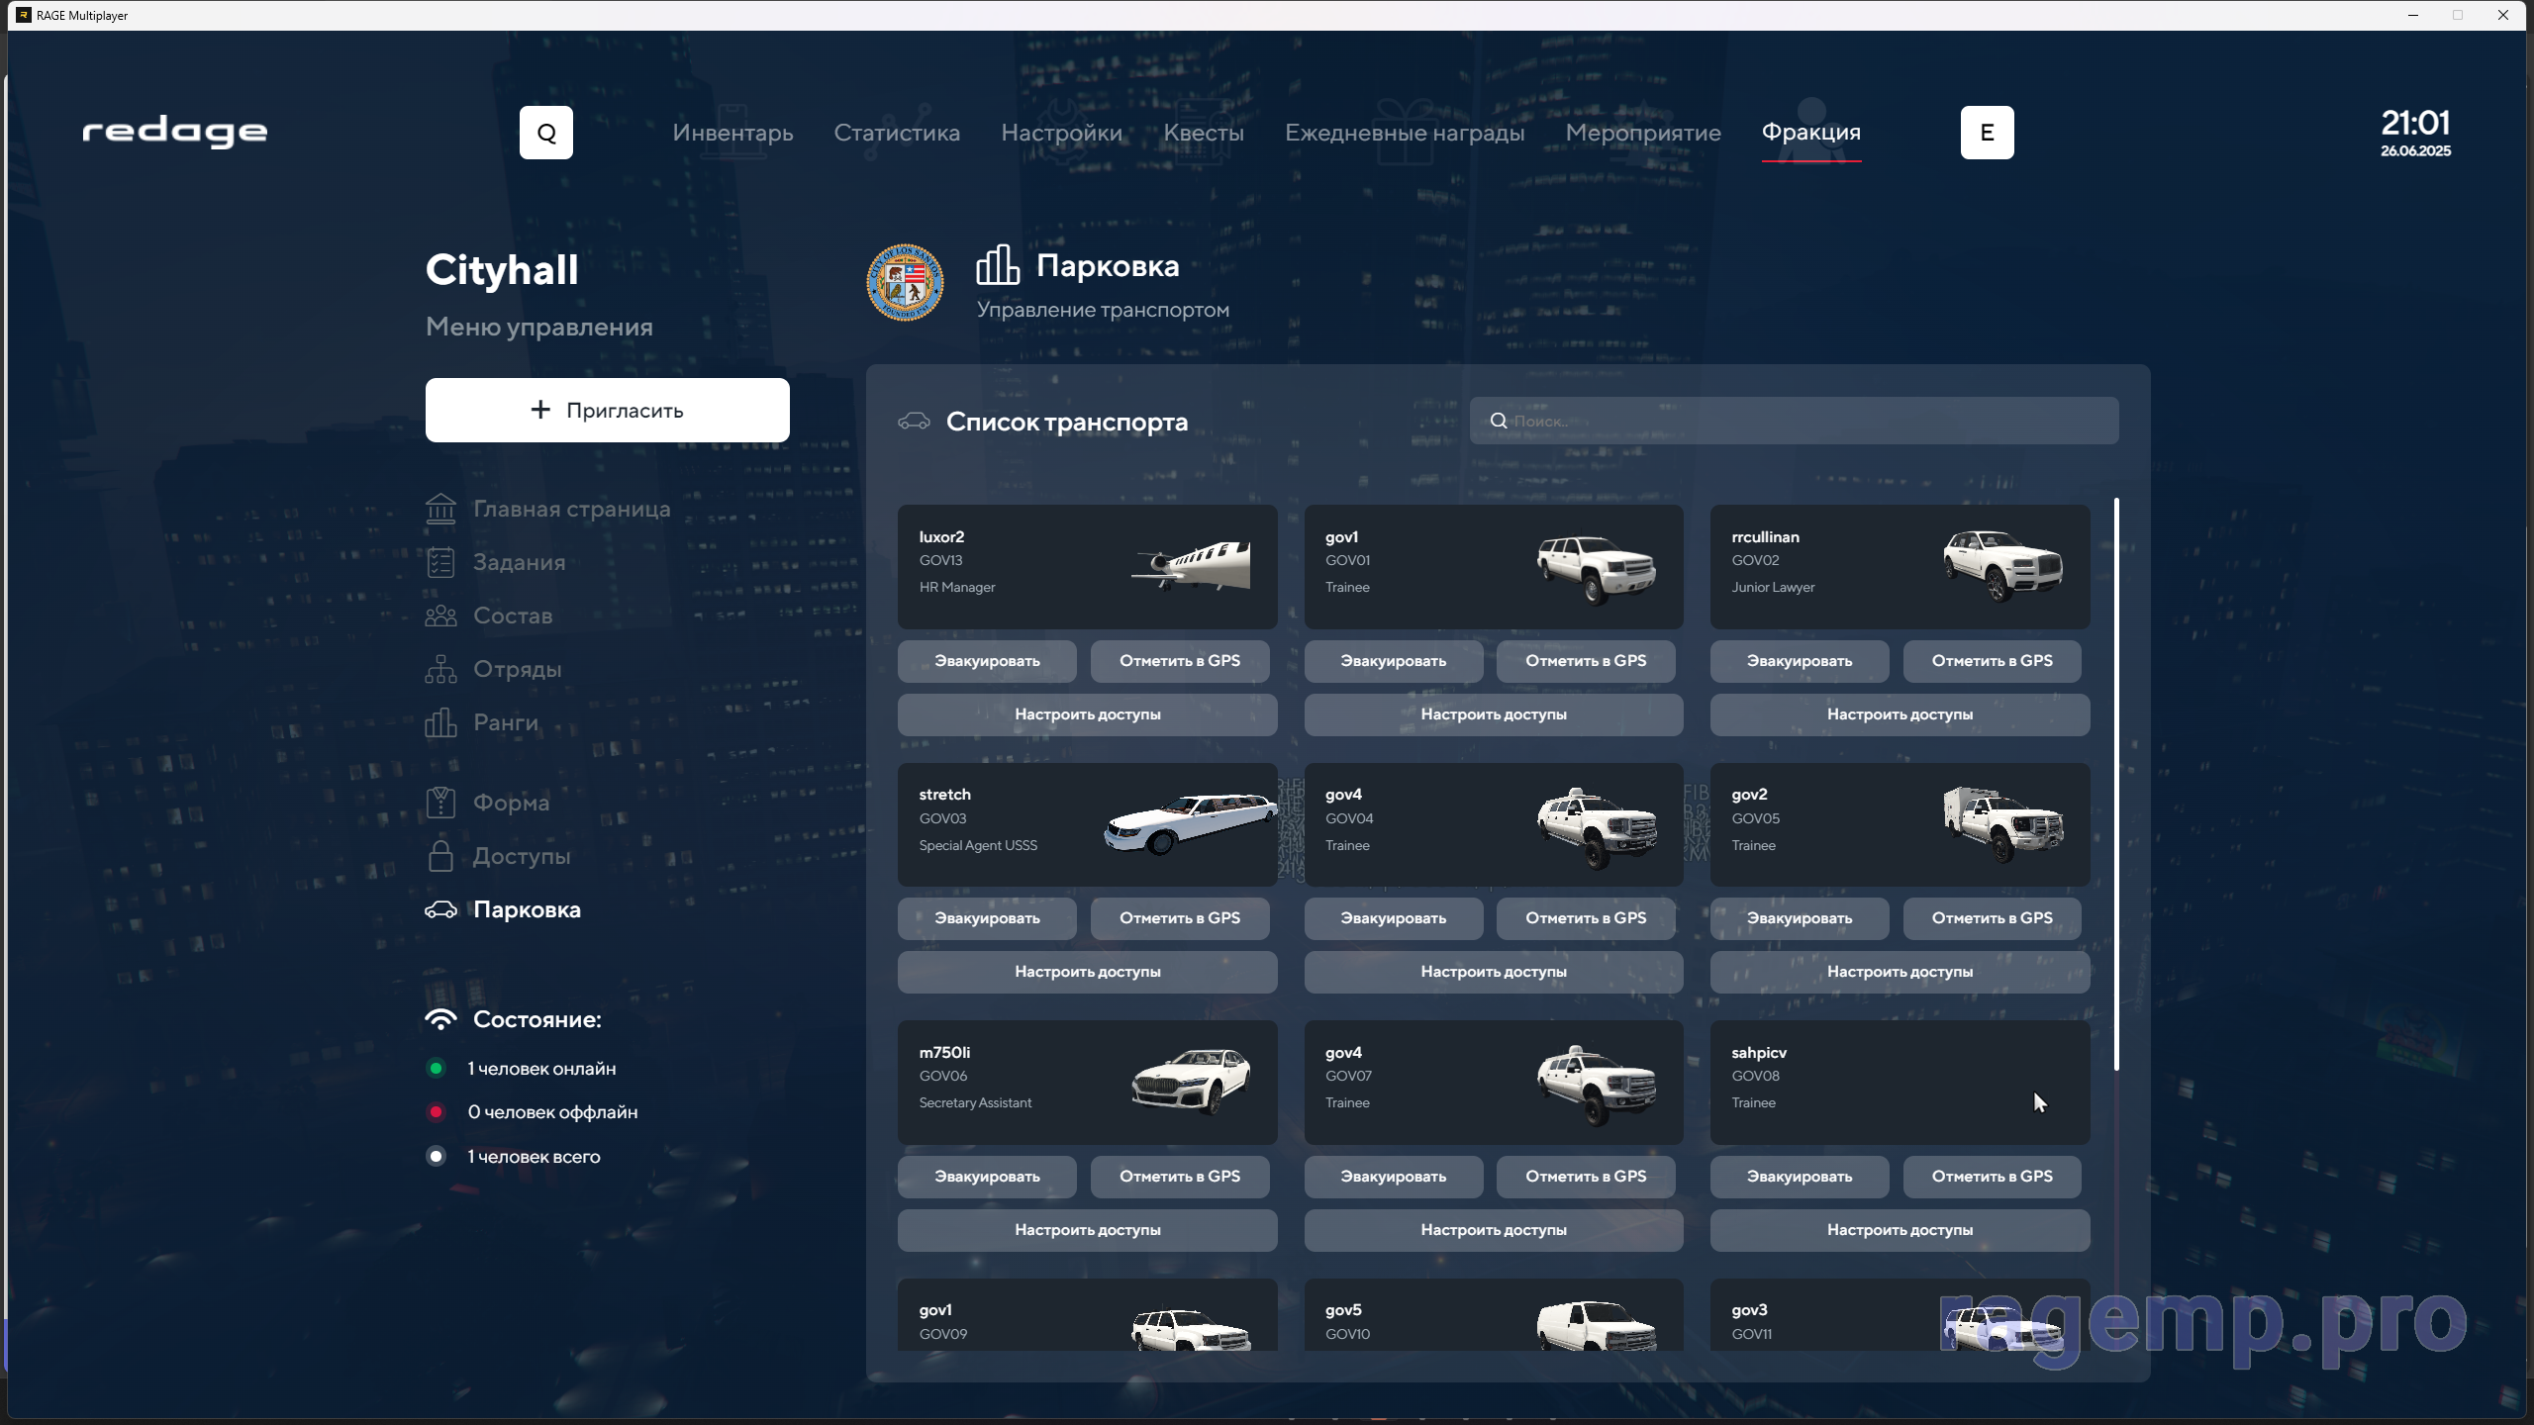
Task: Configure access for sahpicv GOV08
Action: (x=1900, y=1230)
